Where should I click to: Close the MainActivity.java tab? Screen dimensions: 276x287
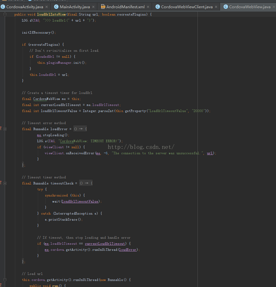point(93,7)
